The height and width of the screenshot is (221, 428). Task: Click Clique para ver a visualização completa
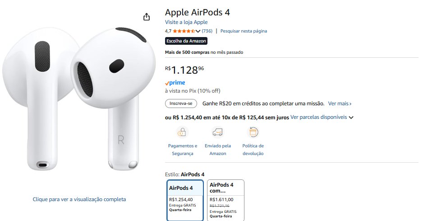click(79, 199)
